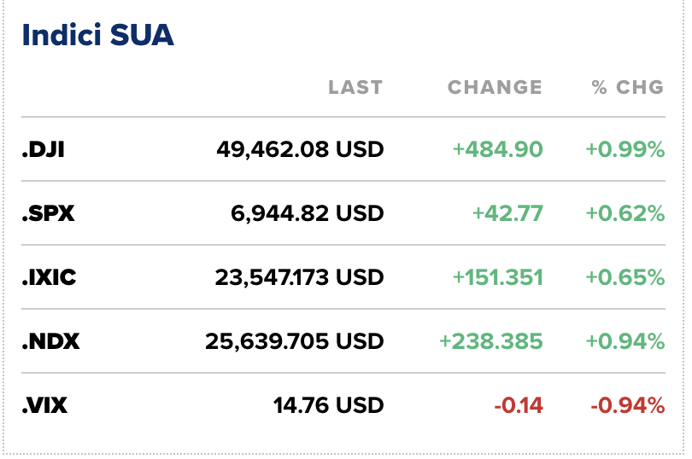Click the CHANGE column header
The height and width of the screenshot is (459, 692).
click(495, 87)
